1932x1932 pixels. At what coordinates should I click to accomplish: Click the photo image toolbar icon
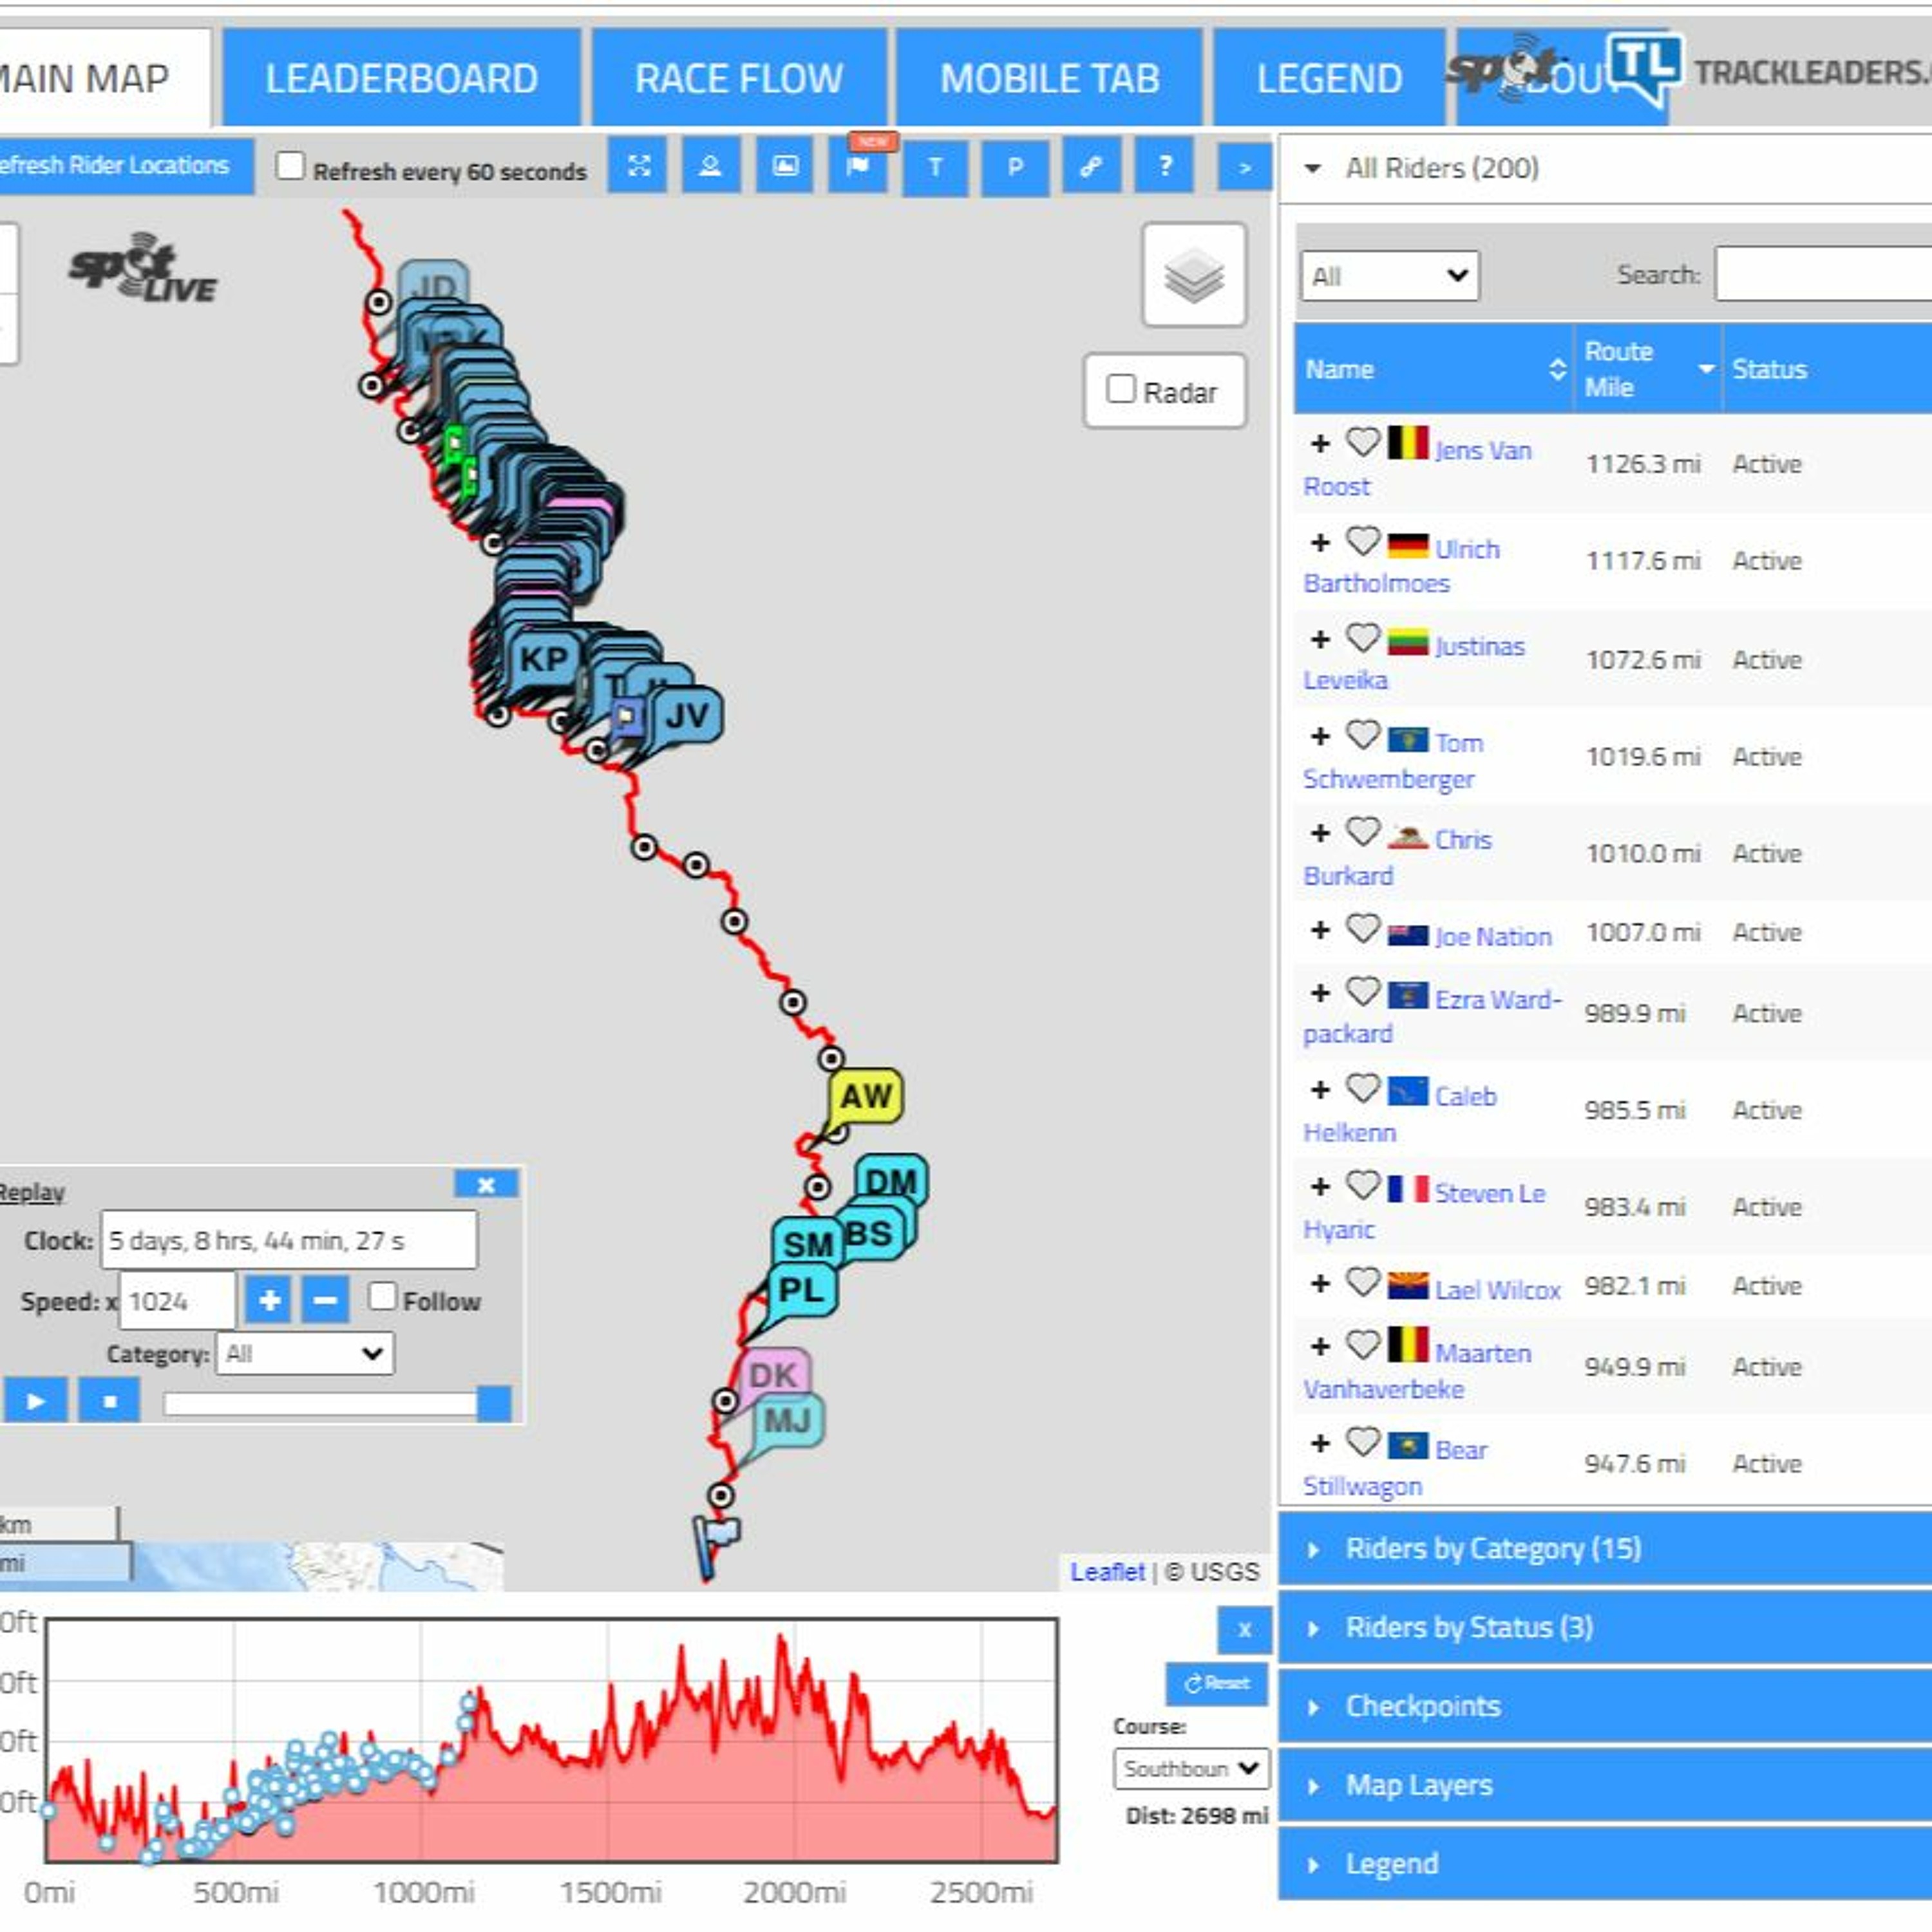click(x=785, y=166)
